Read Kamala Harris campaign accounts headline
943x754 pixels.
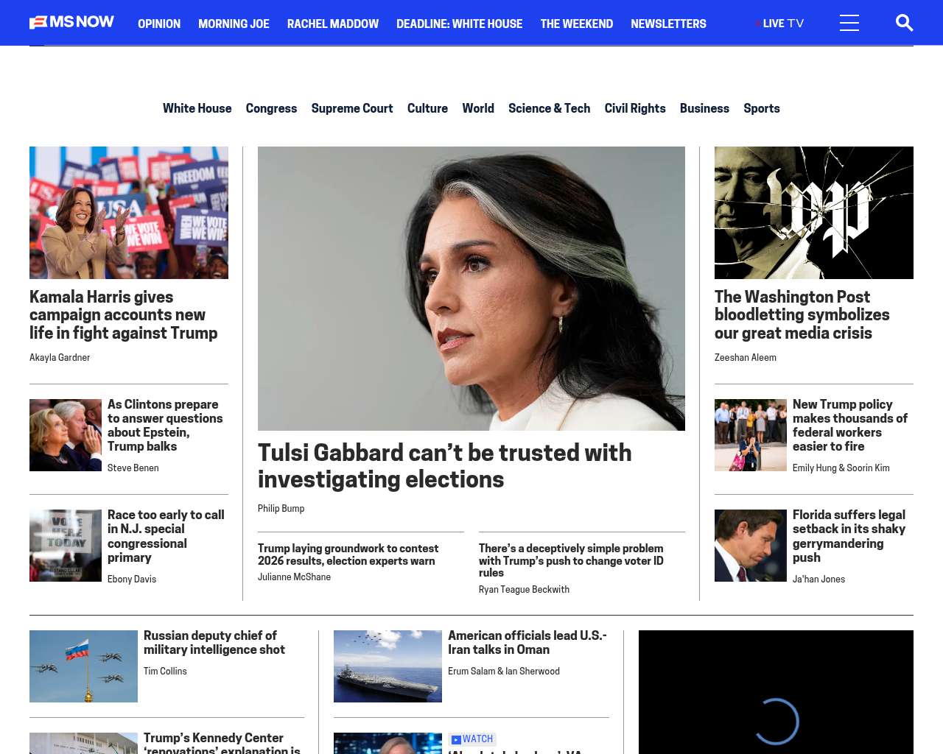coord(124,314)
